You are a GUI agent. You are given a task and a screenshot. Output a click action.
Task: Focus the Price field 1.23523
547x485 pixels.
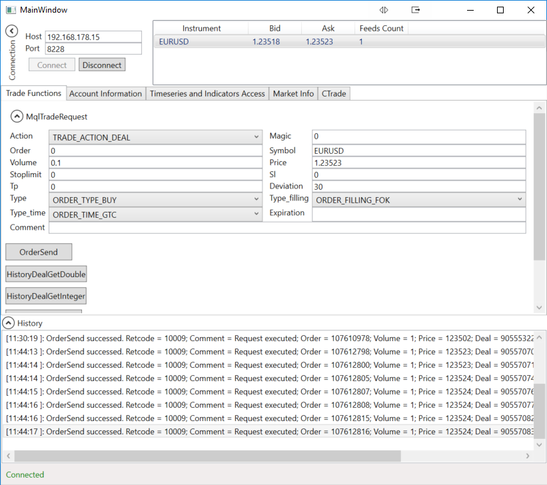pos(419,163)
